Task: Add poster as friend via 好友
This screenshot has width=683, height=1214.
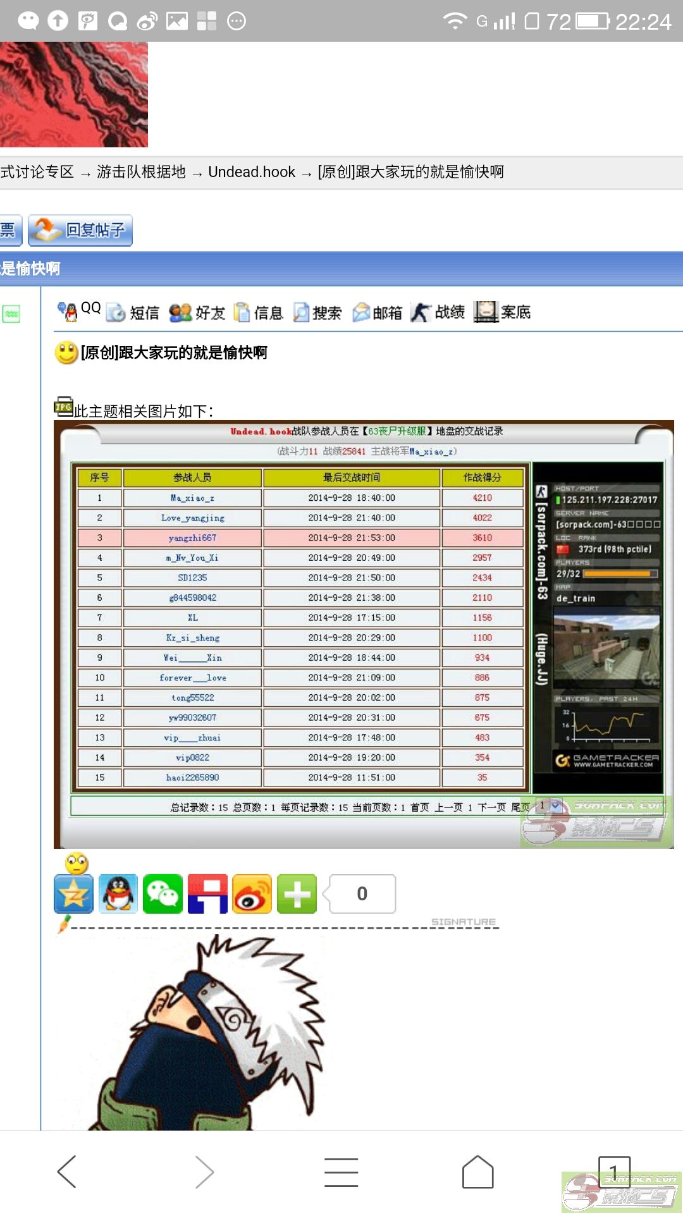Action: point(197,312)
